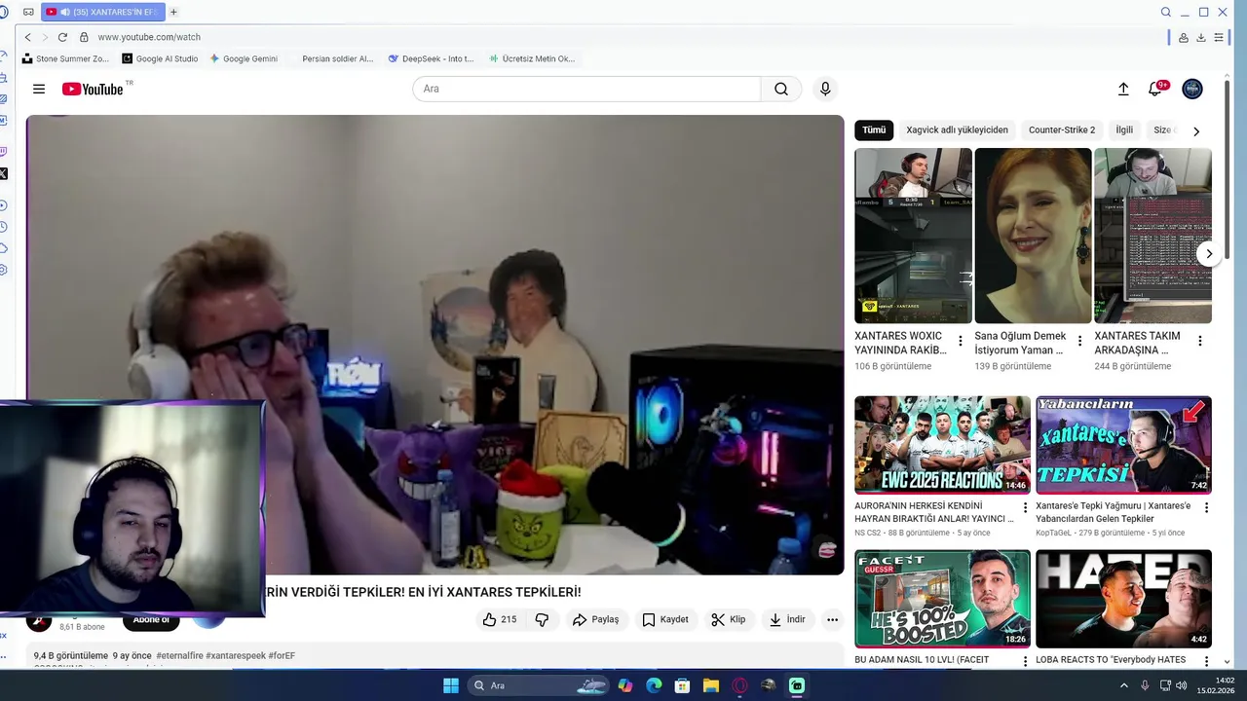Screen dimensions: 1247x701
Task: Open options for Xantares'e Tepki Yağmuru video
Action: (x=1206, y=508)
